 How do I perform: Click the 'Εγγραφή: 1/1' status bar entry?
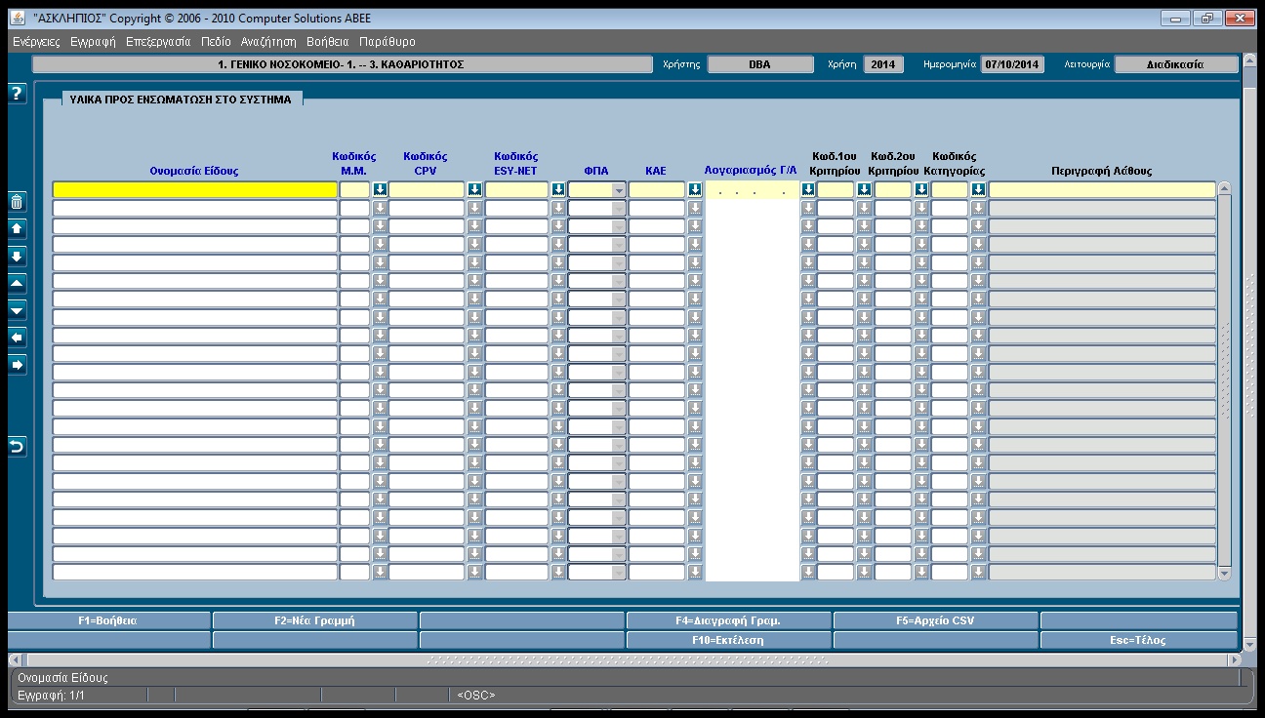click(52, 696)
